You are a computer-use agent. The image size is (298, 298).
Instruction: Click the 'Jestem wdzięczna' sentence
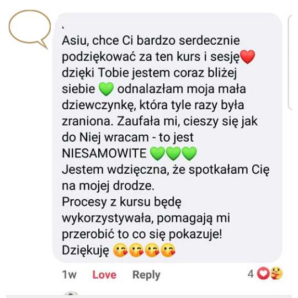166,178
